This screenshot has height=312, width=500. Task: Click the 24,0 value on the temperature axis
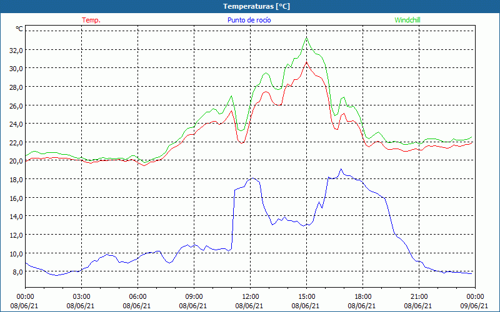pyautogui.click(x=15, y=124)
